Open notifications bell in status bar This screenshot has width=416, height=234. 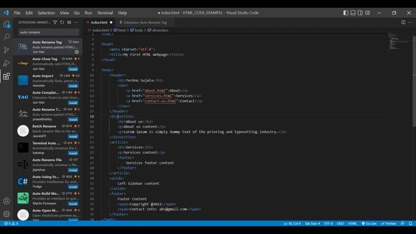point(410,224)
